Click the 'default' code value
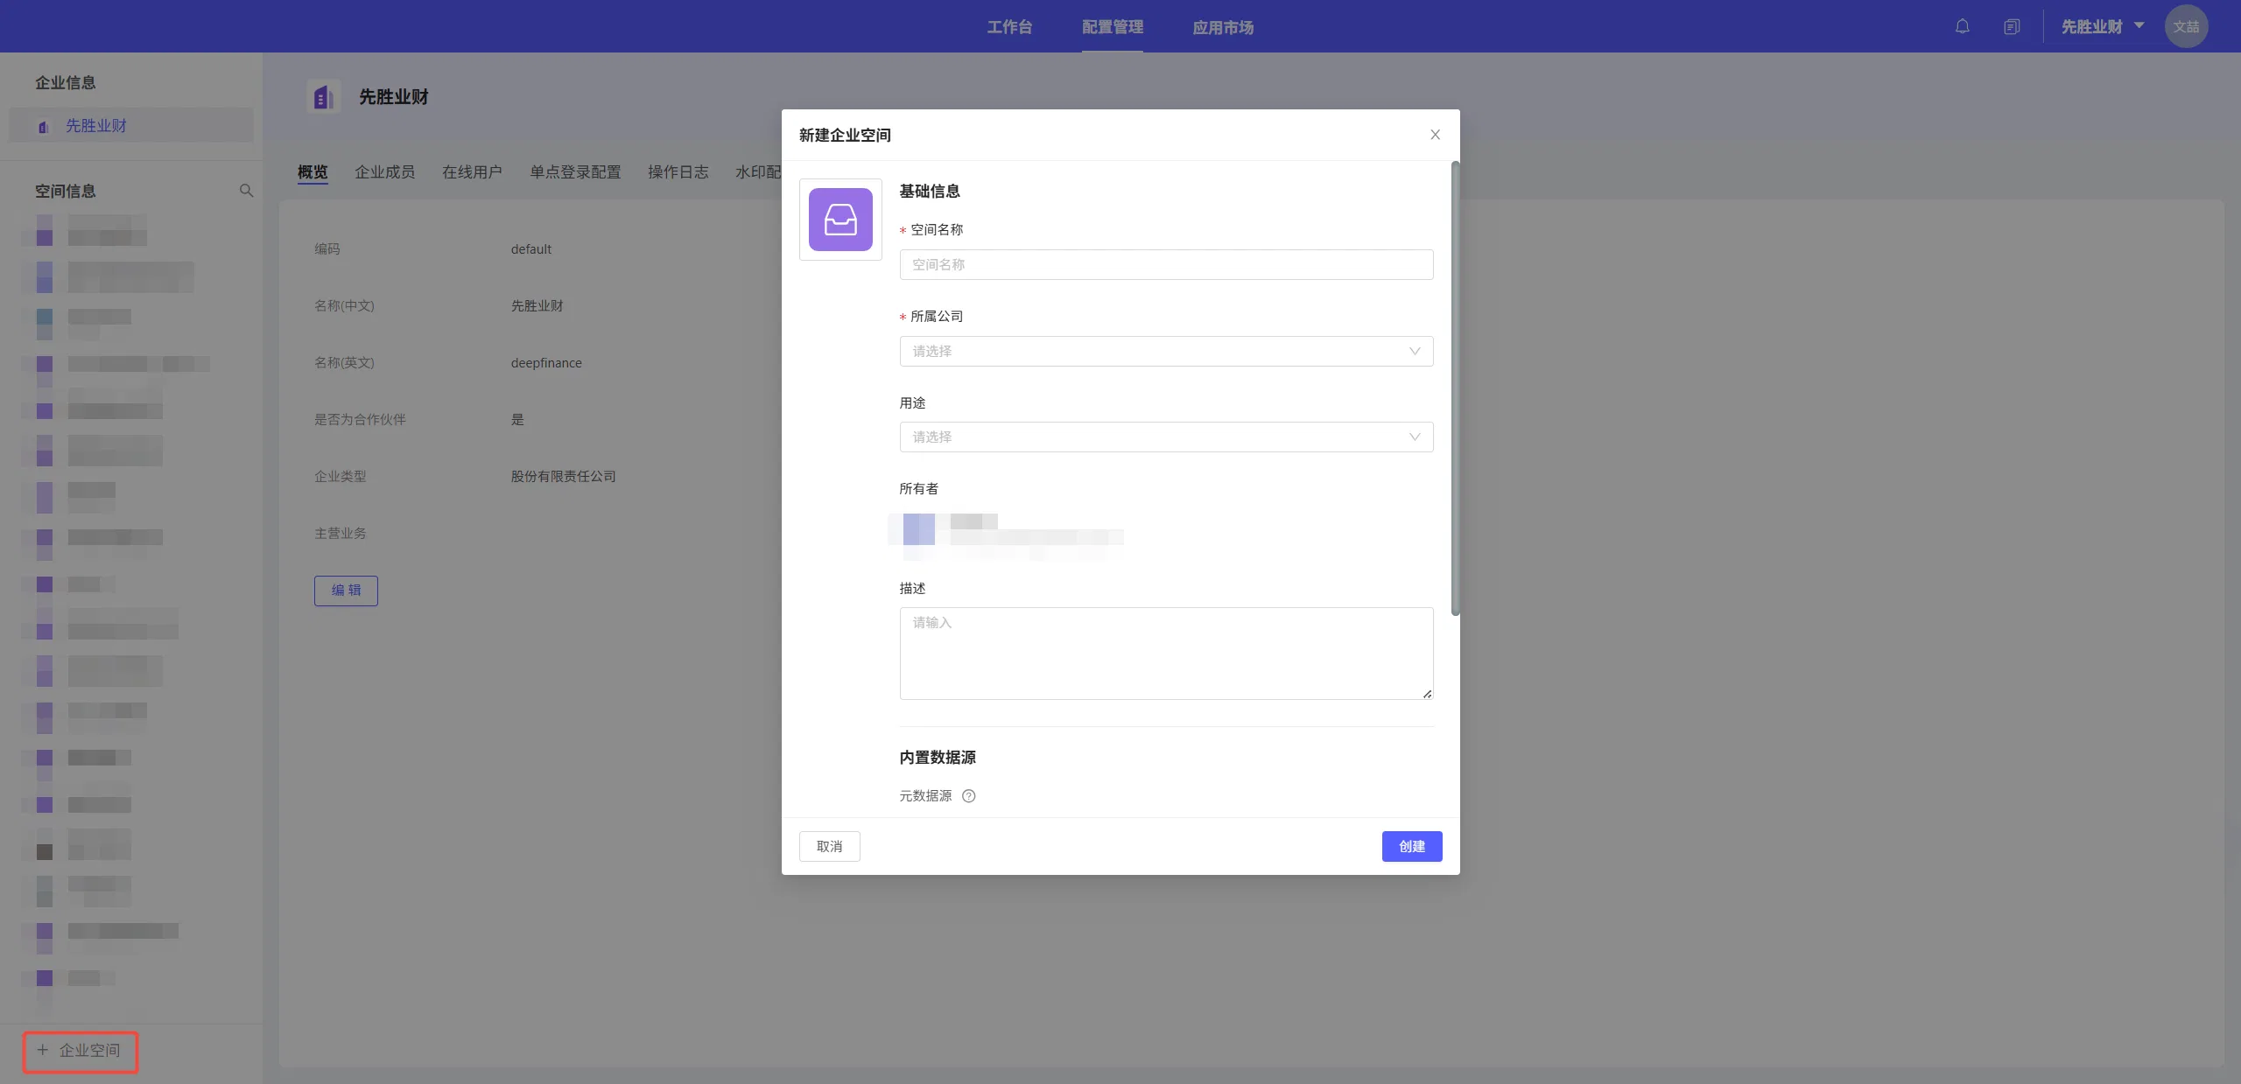The image size is (2241, 1084). point(531,249)
